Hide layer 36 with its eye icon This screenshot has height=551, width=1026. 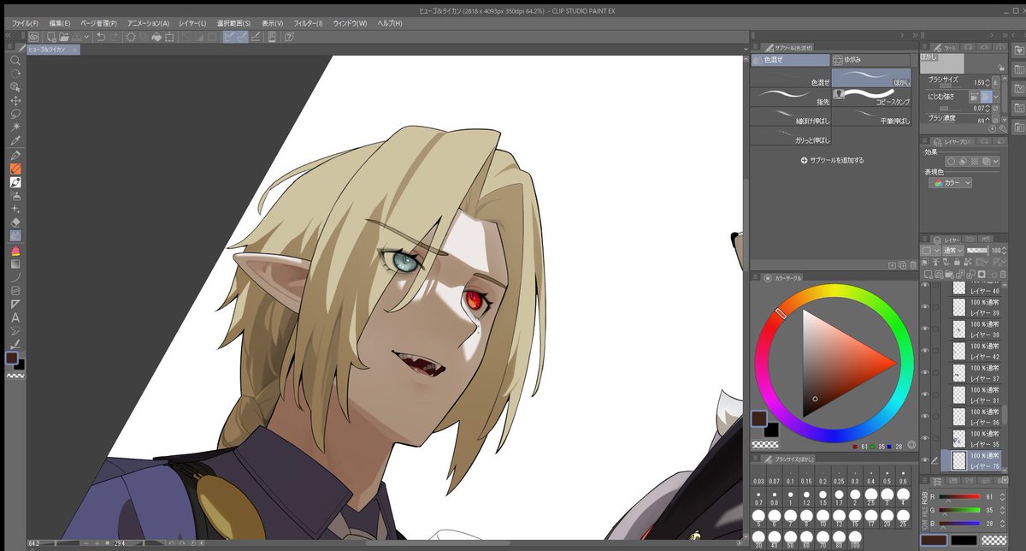925,417
